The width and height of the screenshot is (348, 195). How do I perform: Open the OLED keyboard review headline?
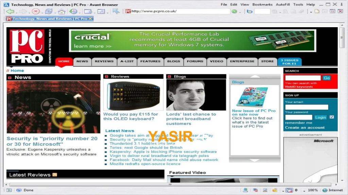[x=131, y=116]
